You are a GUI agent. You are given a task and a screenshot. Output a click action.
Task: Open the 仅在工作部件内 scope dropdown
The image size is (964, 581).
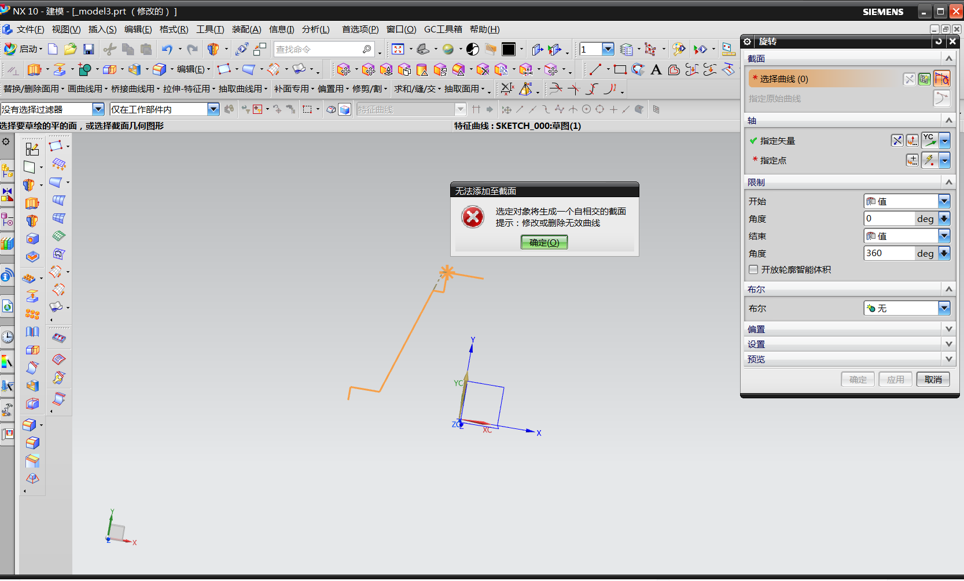click(213, 109)
